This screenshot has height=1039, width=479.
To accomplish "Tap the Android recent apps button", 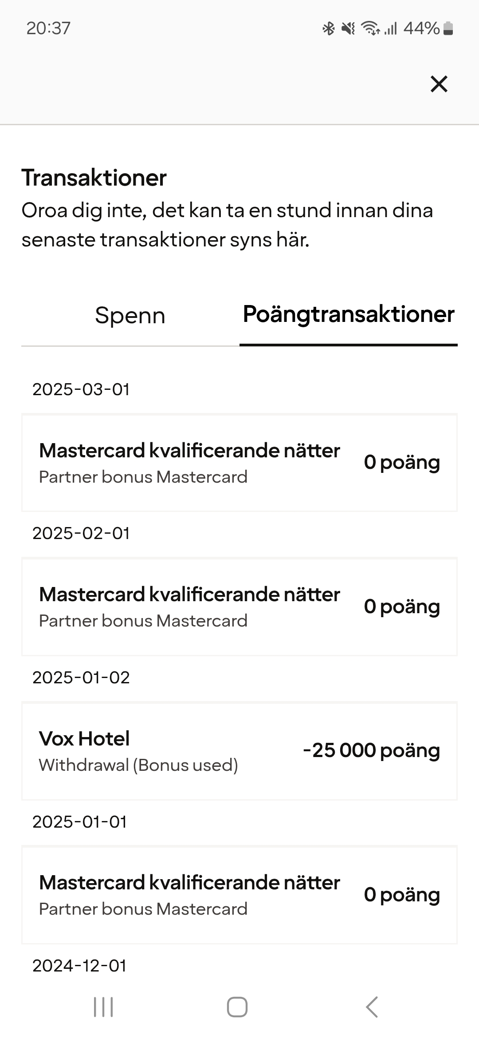I will tap(103, 1007).
